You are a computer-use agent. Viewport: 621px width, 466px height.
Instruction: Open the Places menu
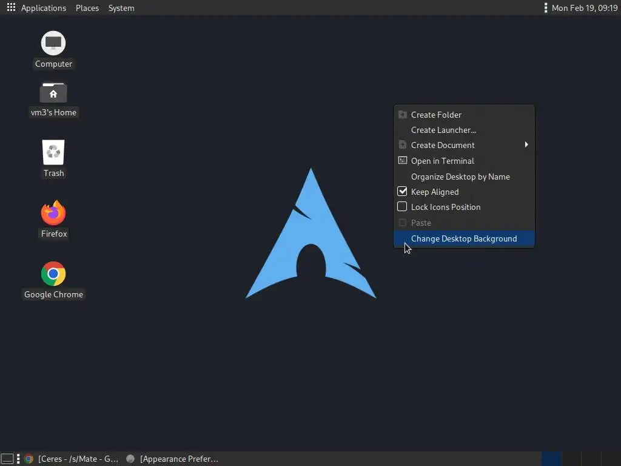pyautogui.click(x=87, y=8)
